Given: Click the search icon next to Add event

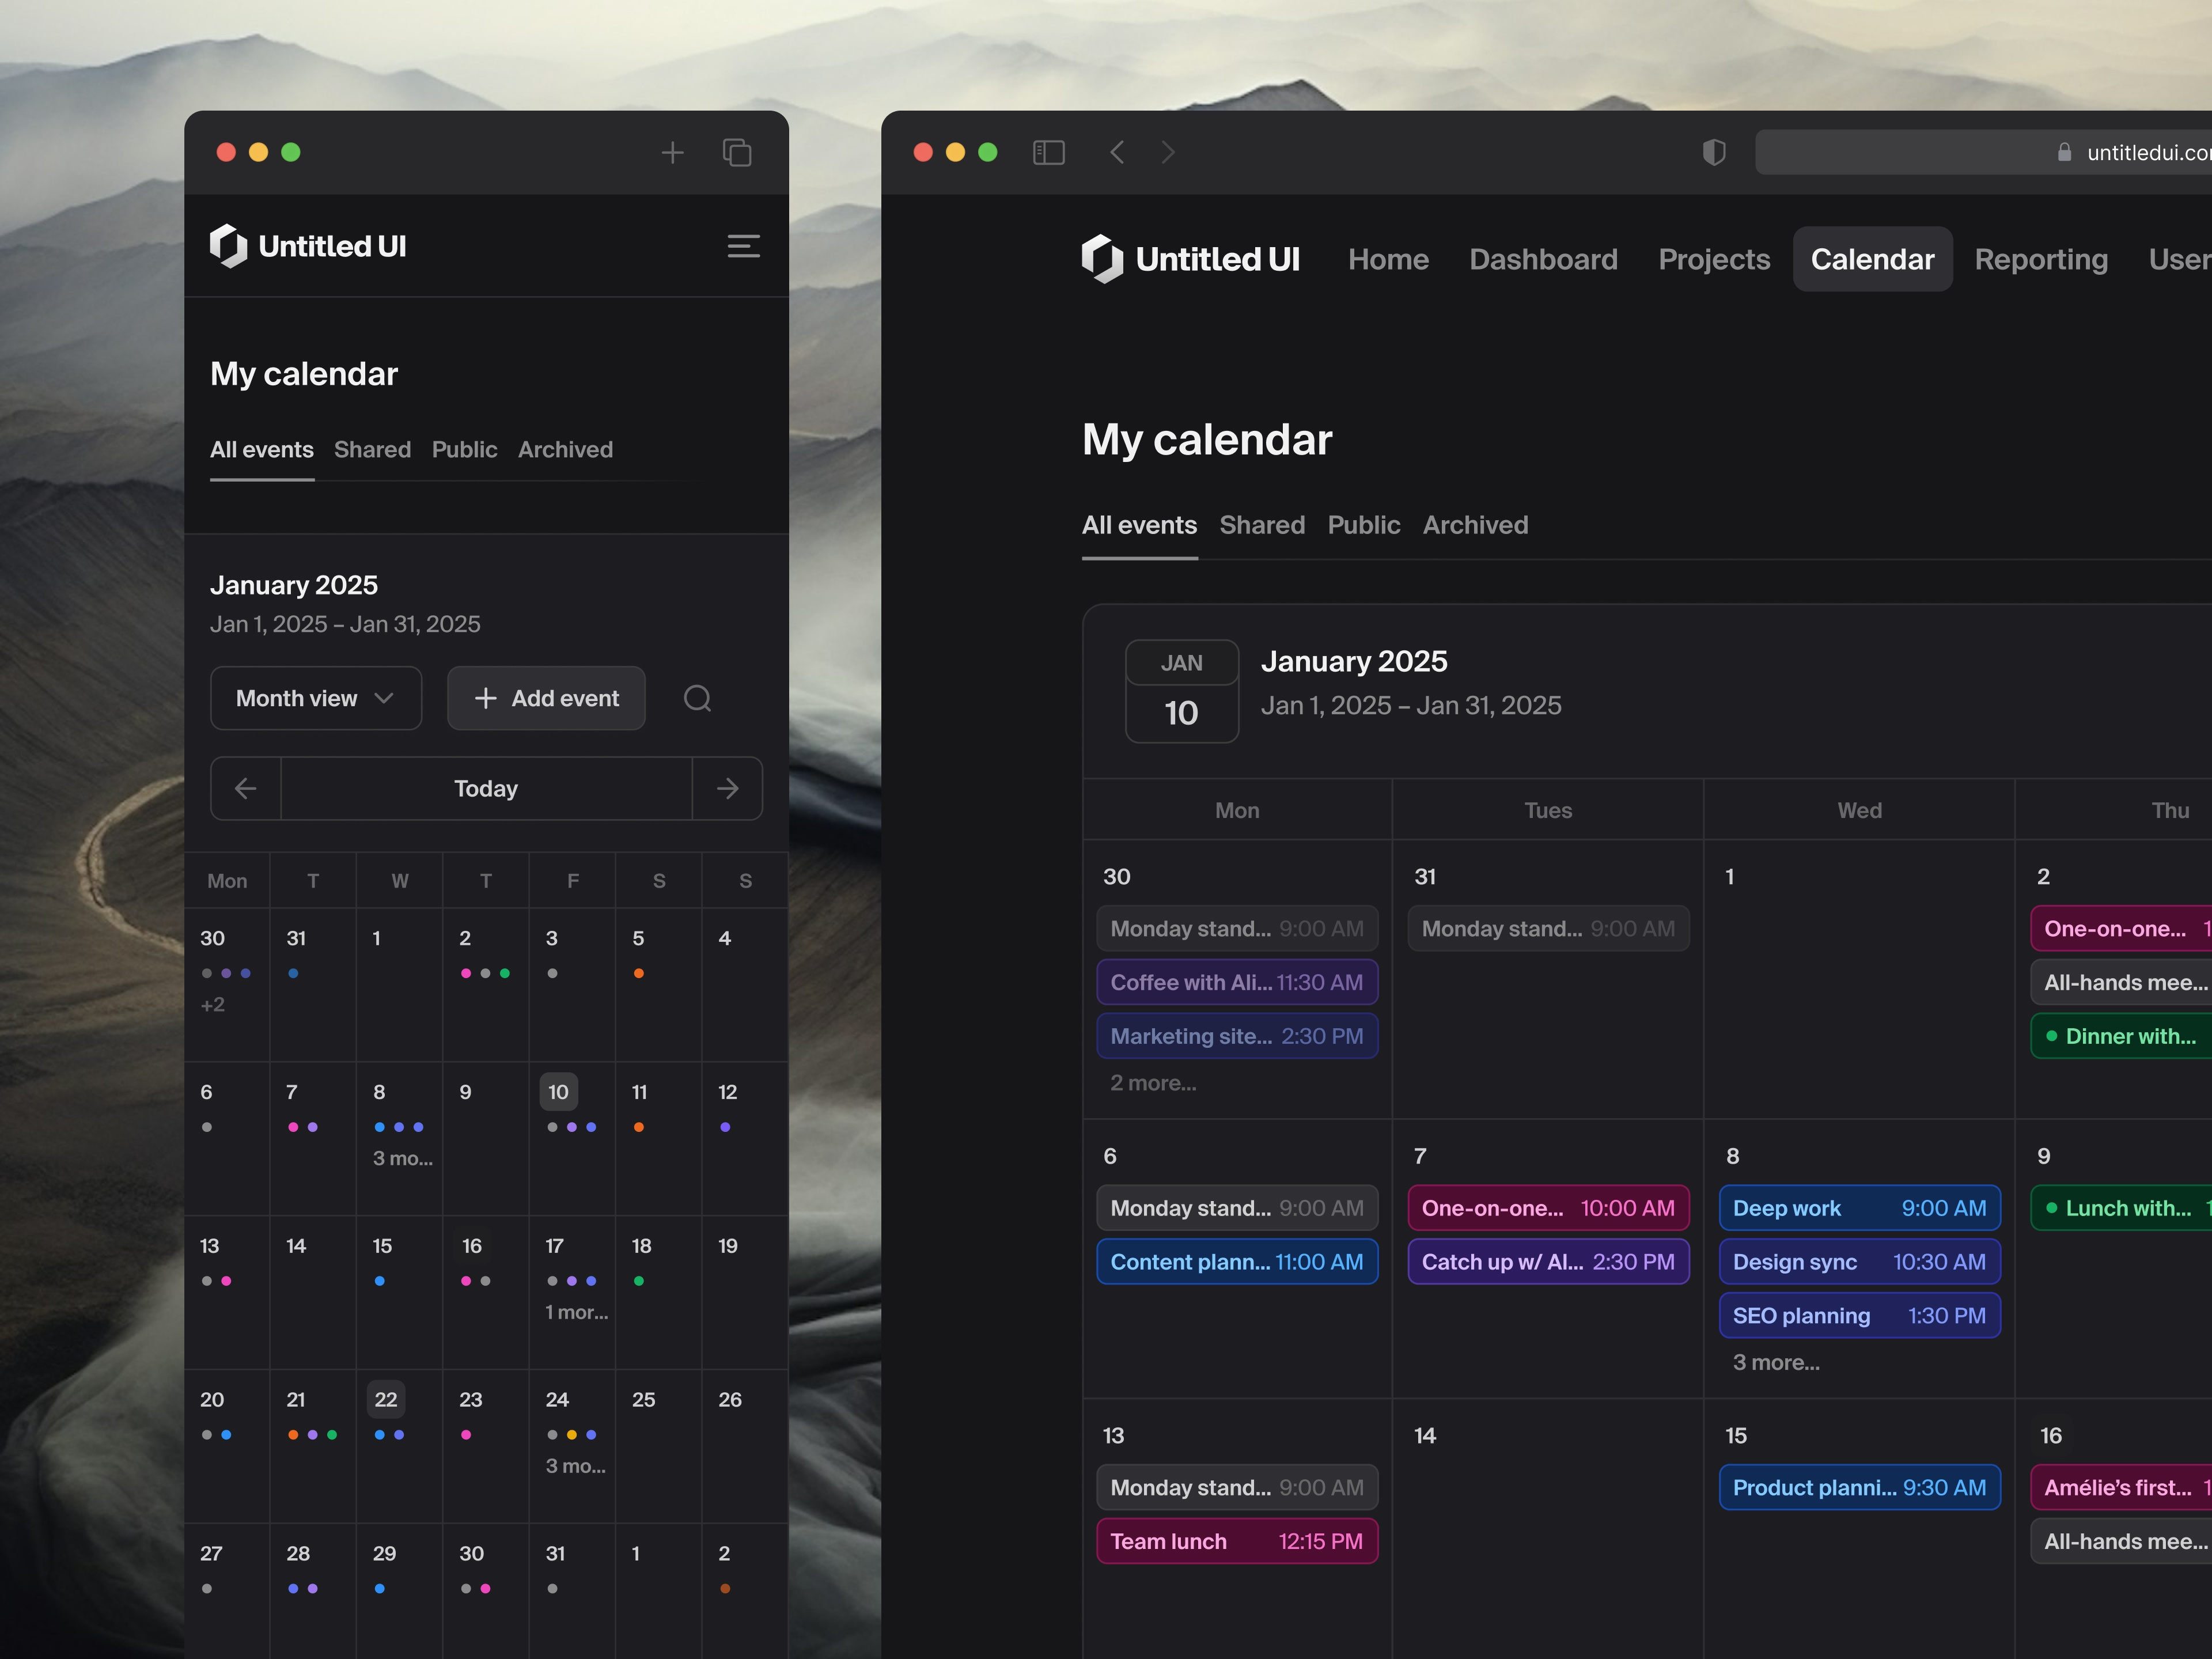Looking at the screenshot, I should [697, 698].
